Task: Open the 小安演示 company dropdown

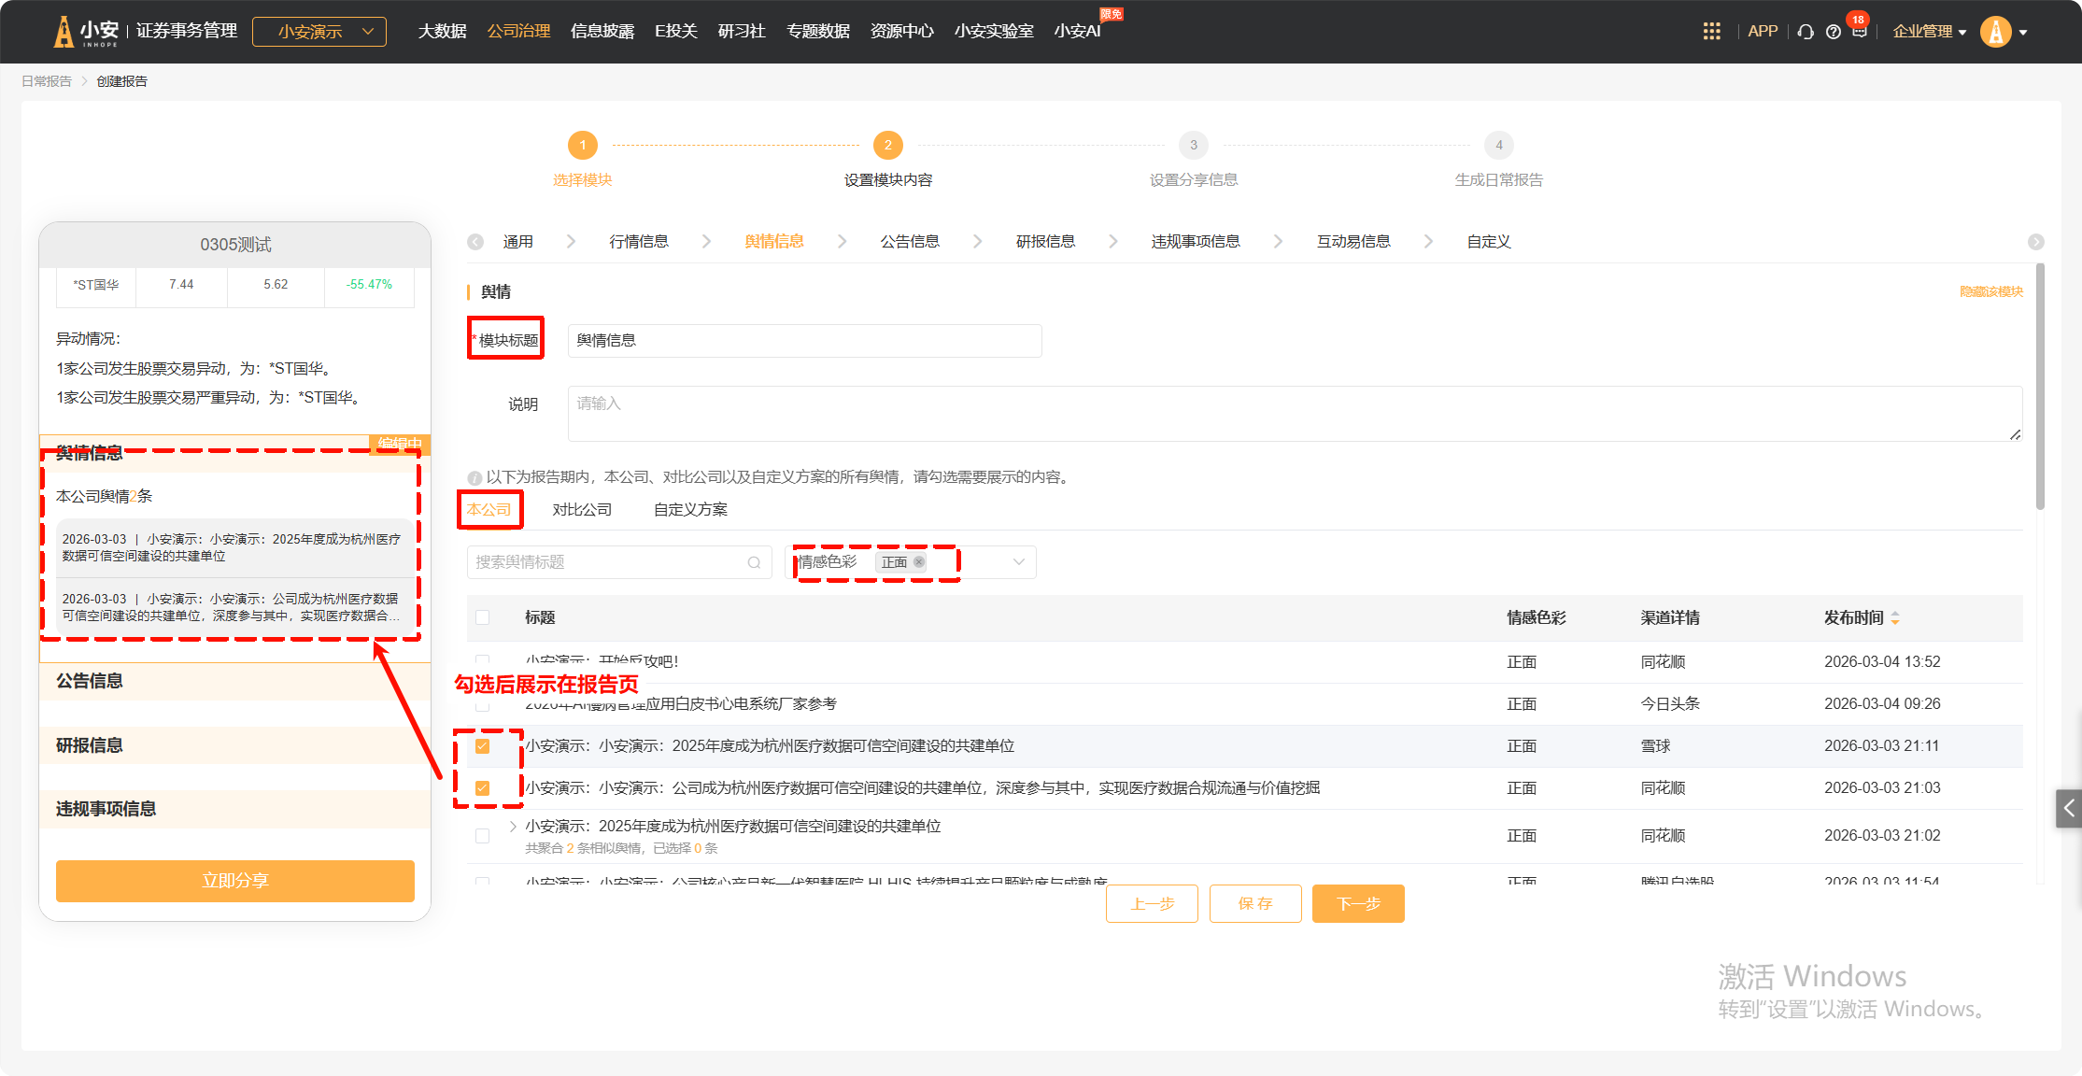Action: coord(319,32)
